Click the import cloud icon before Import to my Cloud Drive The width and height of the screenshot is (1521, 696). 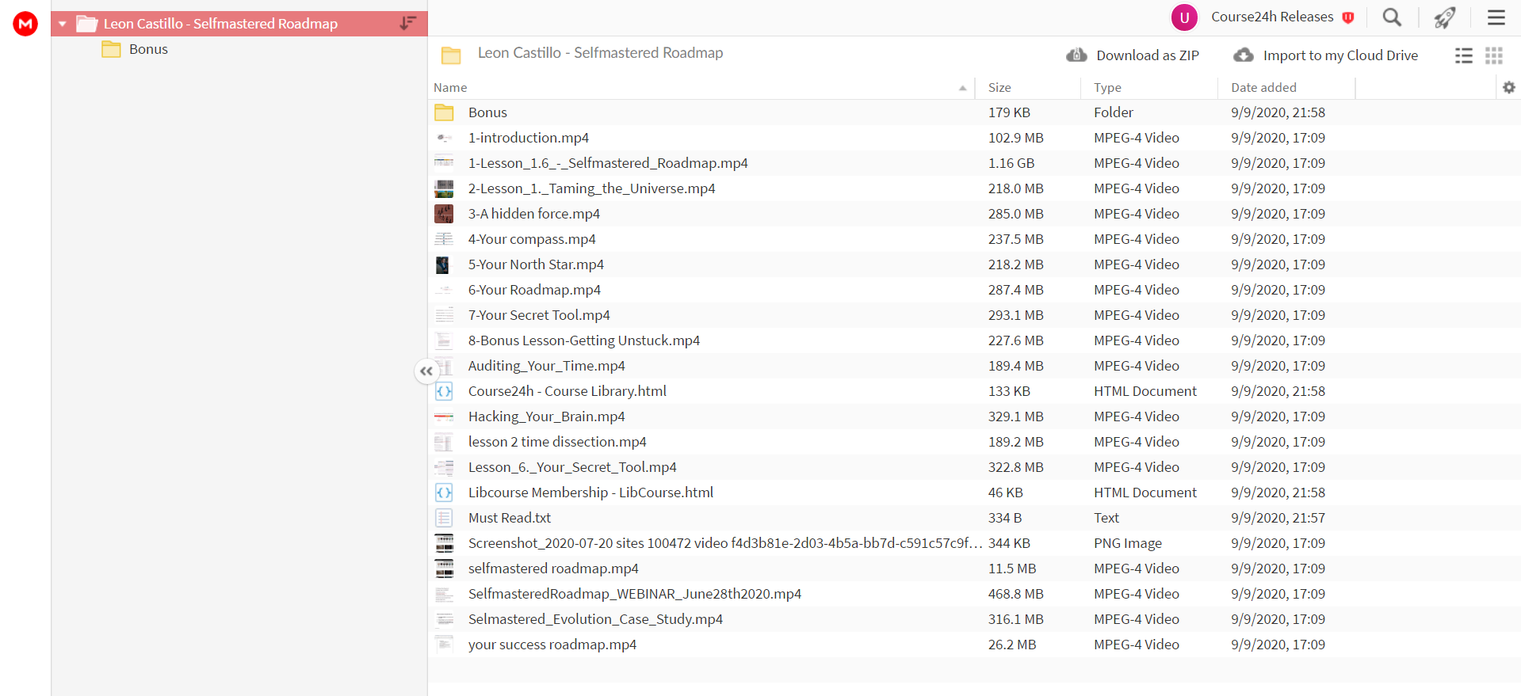point(1244,55)
